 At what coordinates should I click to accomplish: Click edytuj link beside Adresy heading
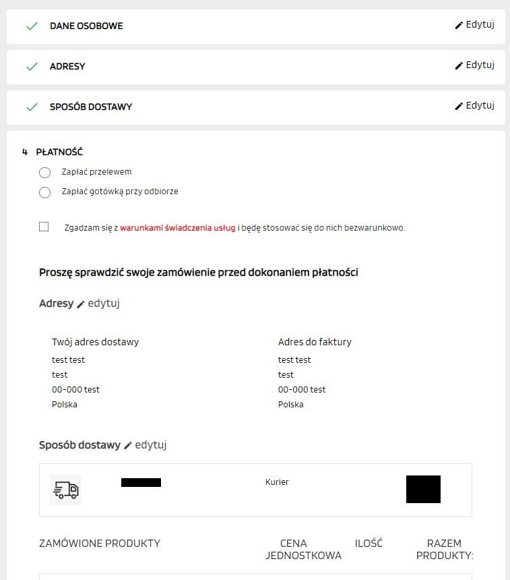tap(104, 303)
